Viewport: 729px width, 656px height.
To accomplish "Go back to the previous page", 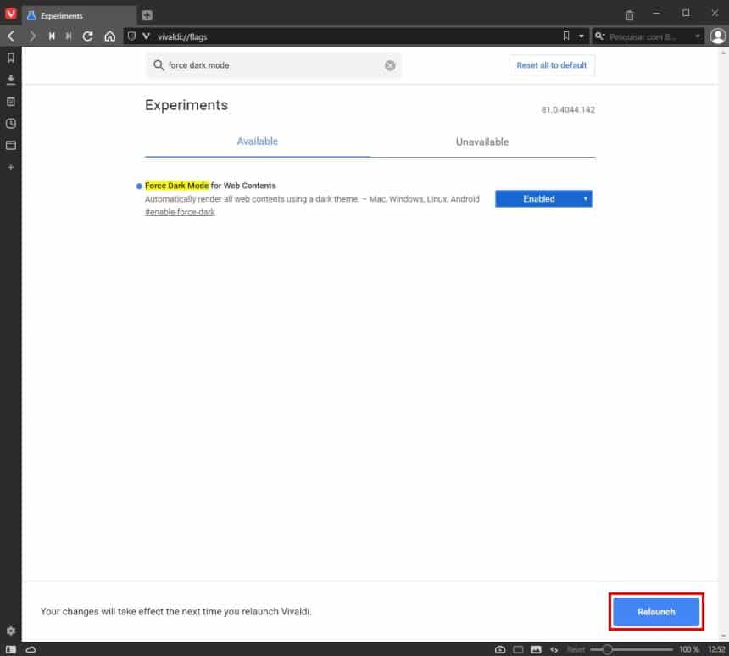I will [11, 36].
